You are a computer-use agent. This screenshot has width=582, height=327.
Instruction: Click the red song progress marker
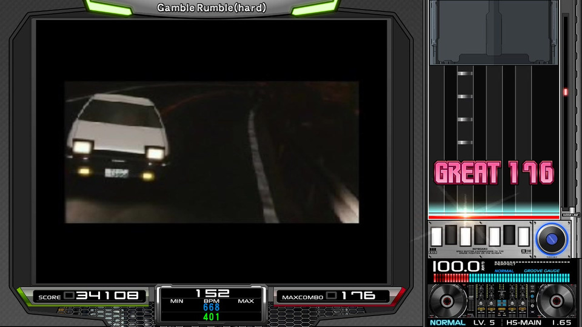[x=566, y=92]
